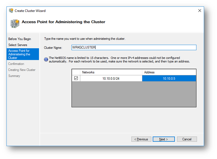The height and width of the screenshot is (159, 217).
Task: Toggle the checkbox for network 10.10.0.0/24
Action: click(76, 78)
